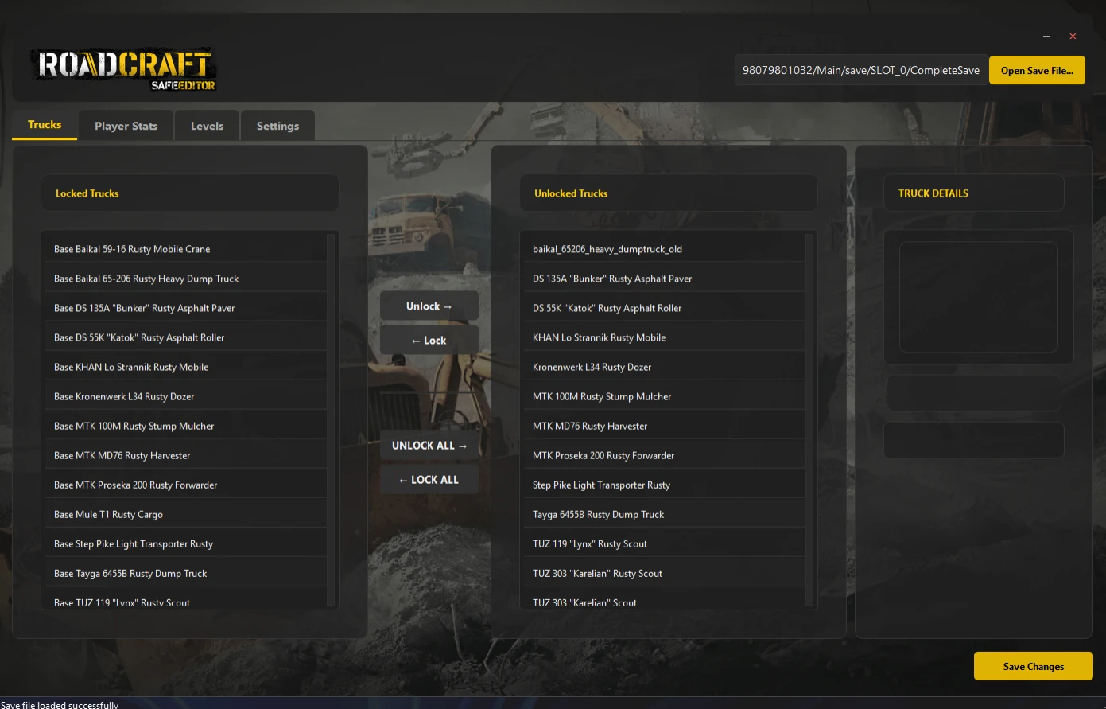The image size is (1106, 709).
Task: Pick Base MTK Proseka 200 Rusty Forwarder
Action: pos(184,485)
